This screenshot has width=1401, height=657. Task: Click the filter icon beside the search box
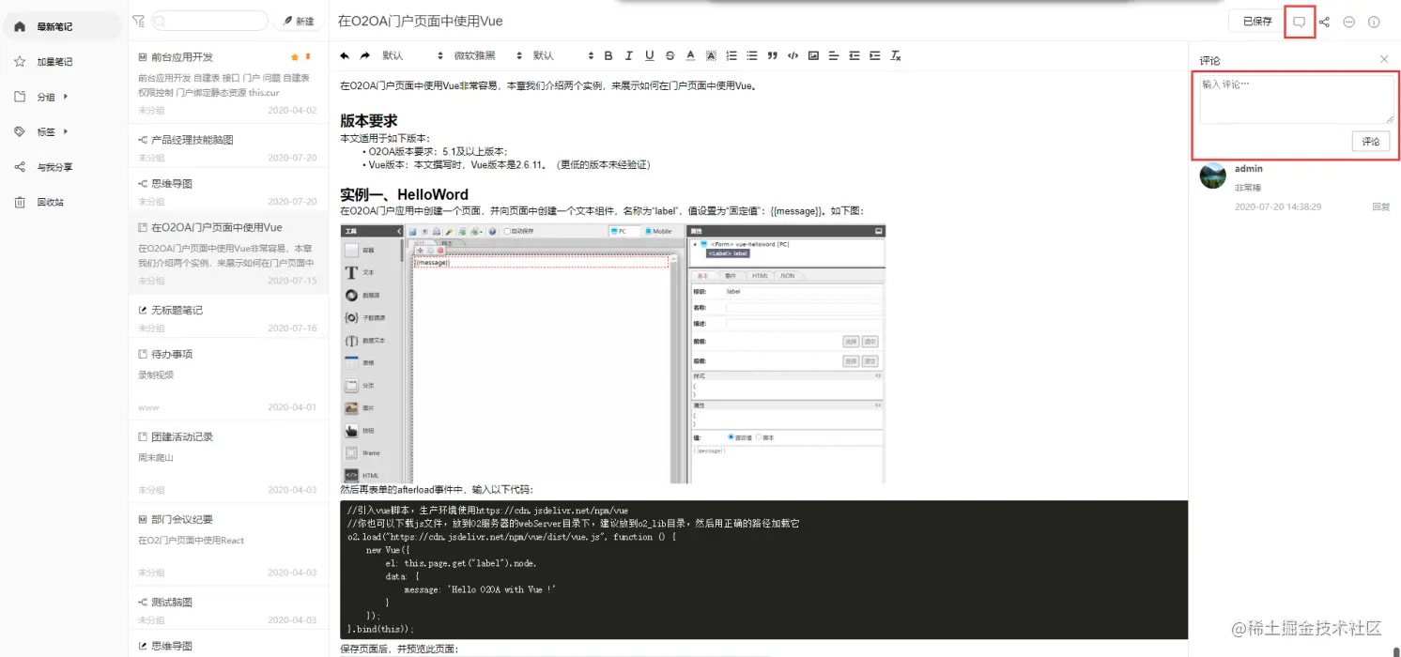tap(138, 21)
